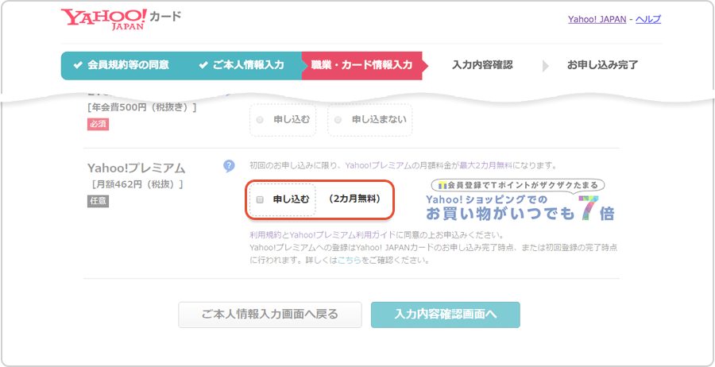The width and height of the screenshot is (715, 367).
Task: Click the 年会費500円(税抜き) text
Action: coord(142,107)
